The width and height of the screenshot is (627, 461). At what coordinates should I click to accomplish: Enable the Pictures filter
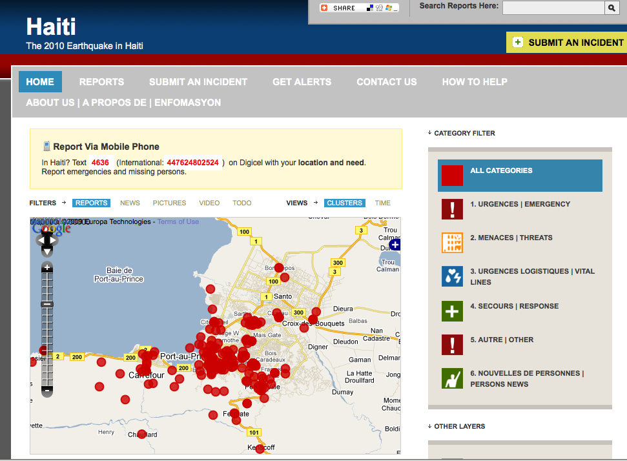[169, 203]
